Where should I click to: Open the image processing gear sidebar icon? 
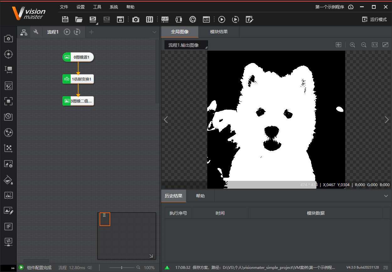tap(8, 164)
